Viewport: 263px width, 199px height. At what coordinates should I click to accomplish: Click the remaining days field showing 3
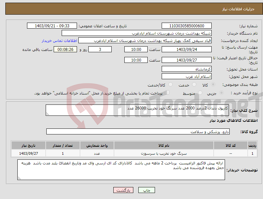coord(100,49)
